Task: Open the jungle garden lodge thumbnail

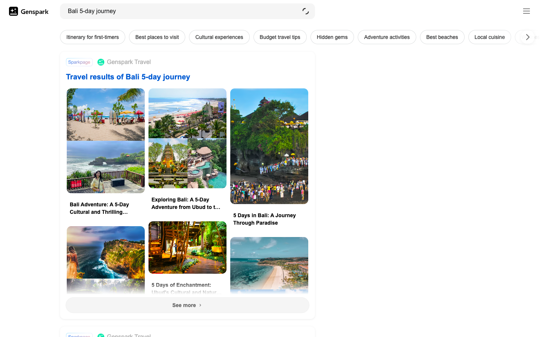Action: click(187, 248)
